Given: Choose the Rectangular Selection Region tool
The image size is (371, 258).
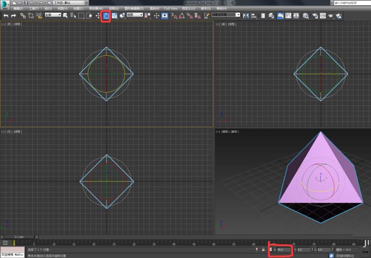Looking at the screenshot, I should coord(81,16).
